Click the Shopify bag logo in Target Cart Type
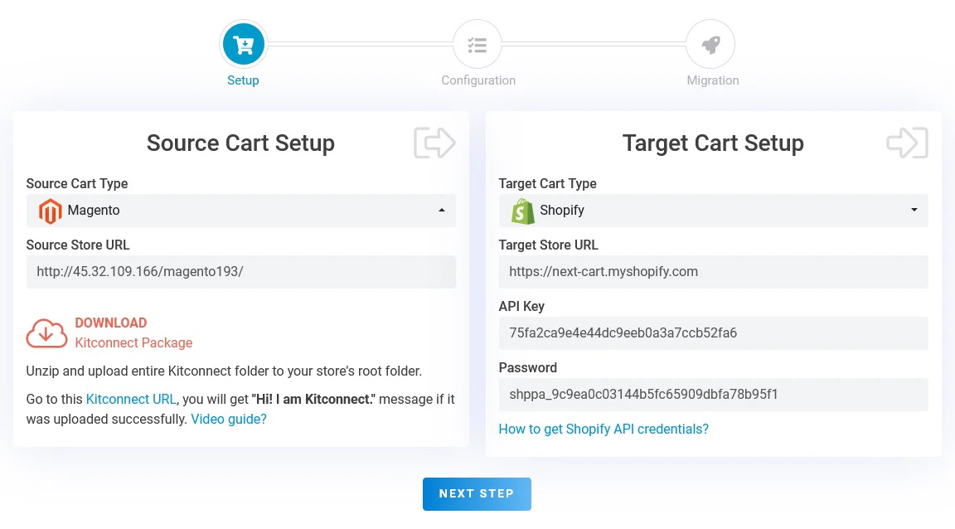 pyautogui.click(x=522, y=211)
